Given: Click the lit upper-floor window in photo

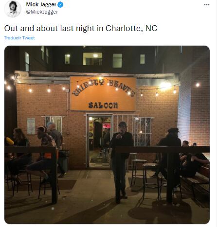Looking at the screenshot, I should pyautogui.click(x=92, y=59).
